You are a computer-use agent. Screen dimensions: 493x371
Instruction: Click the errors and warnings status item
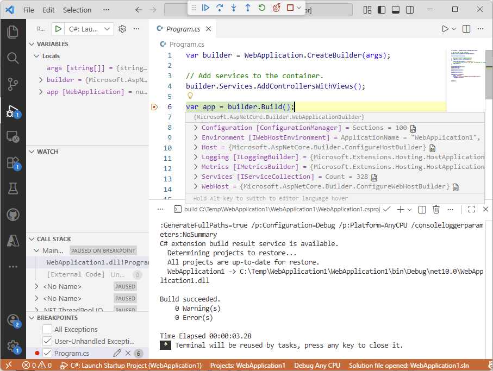pyautogui.click(x=37, y=366)
